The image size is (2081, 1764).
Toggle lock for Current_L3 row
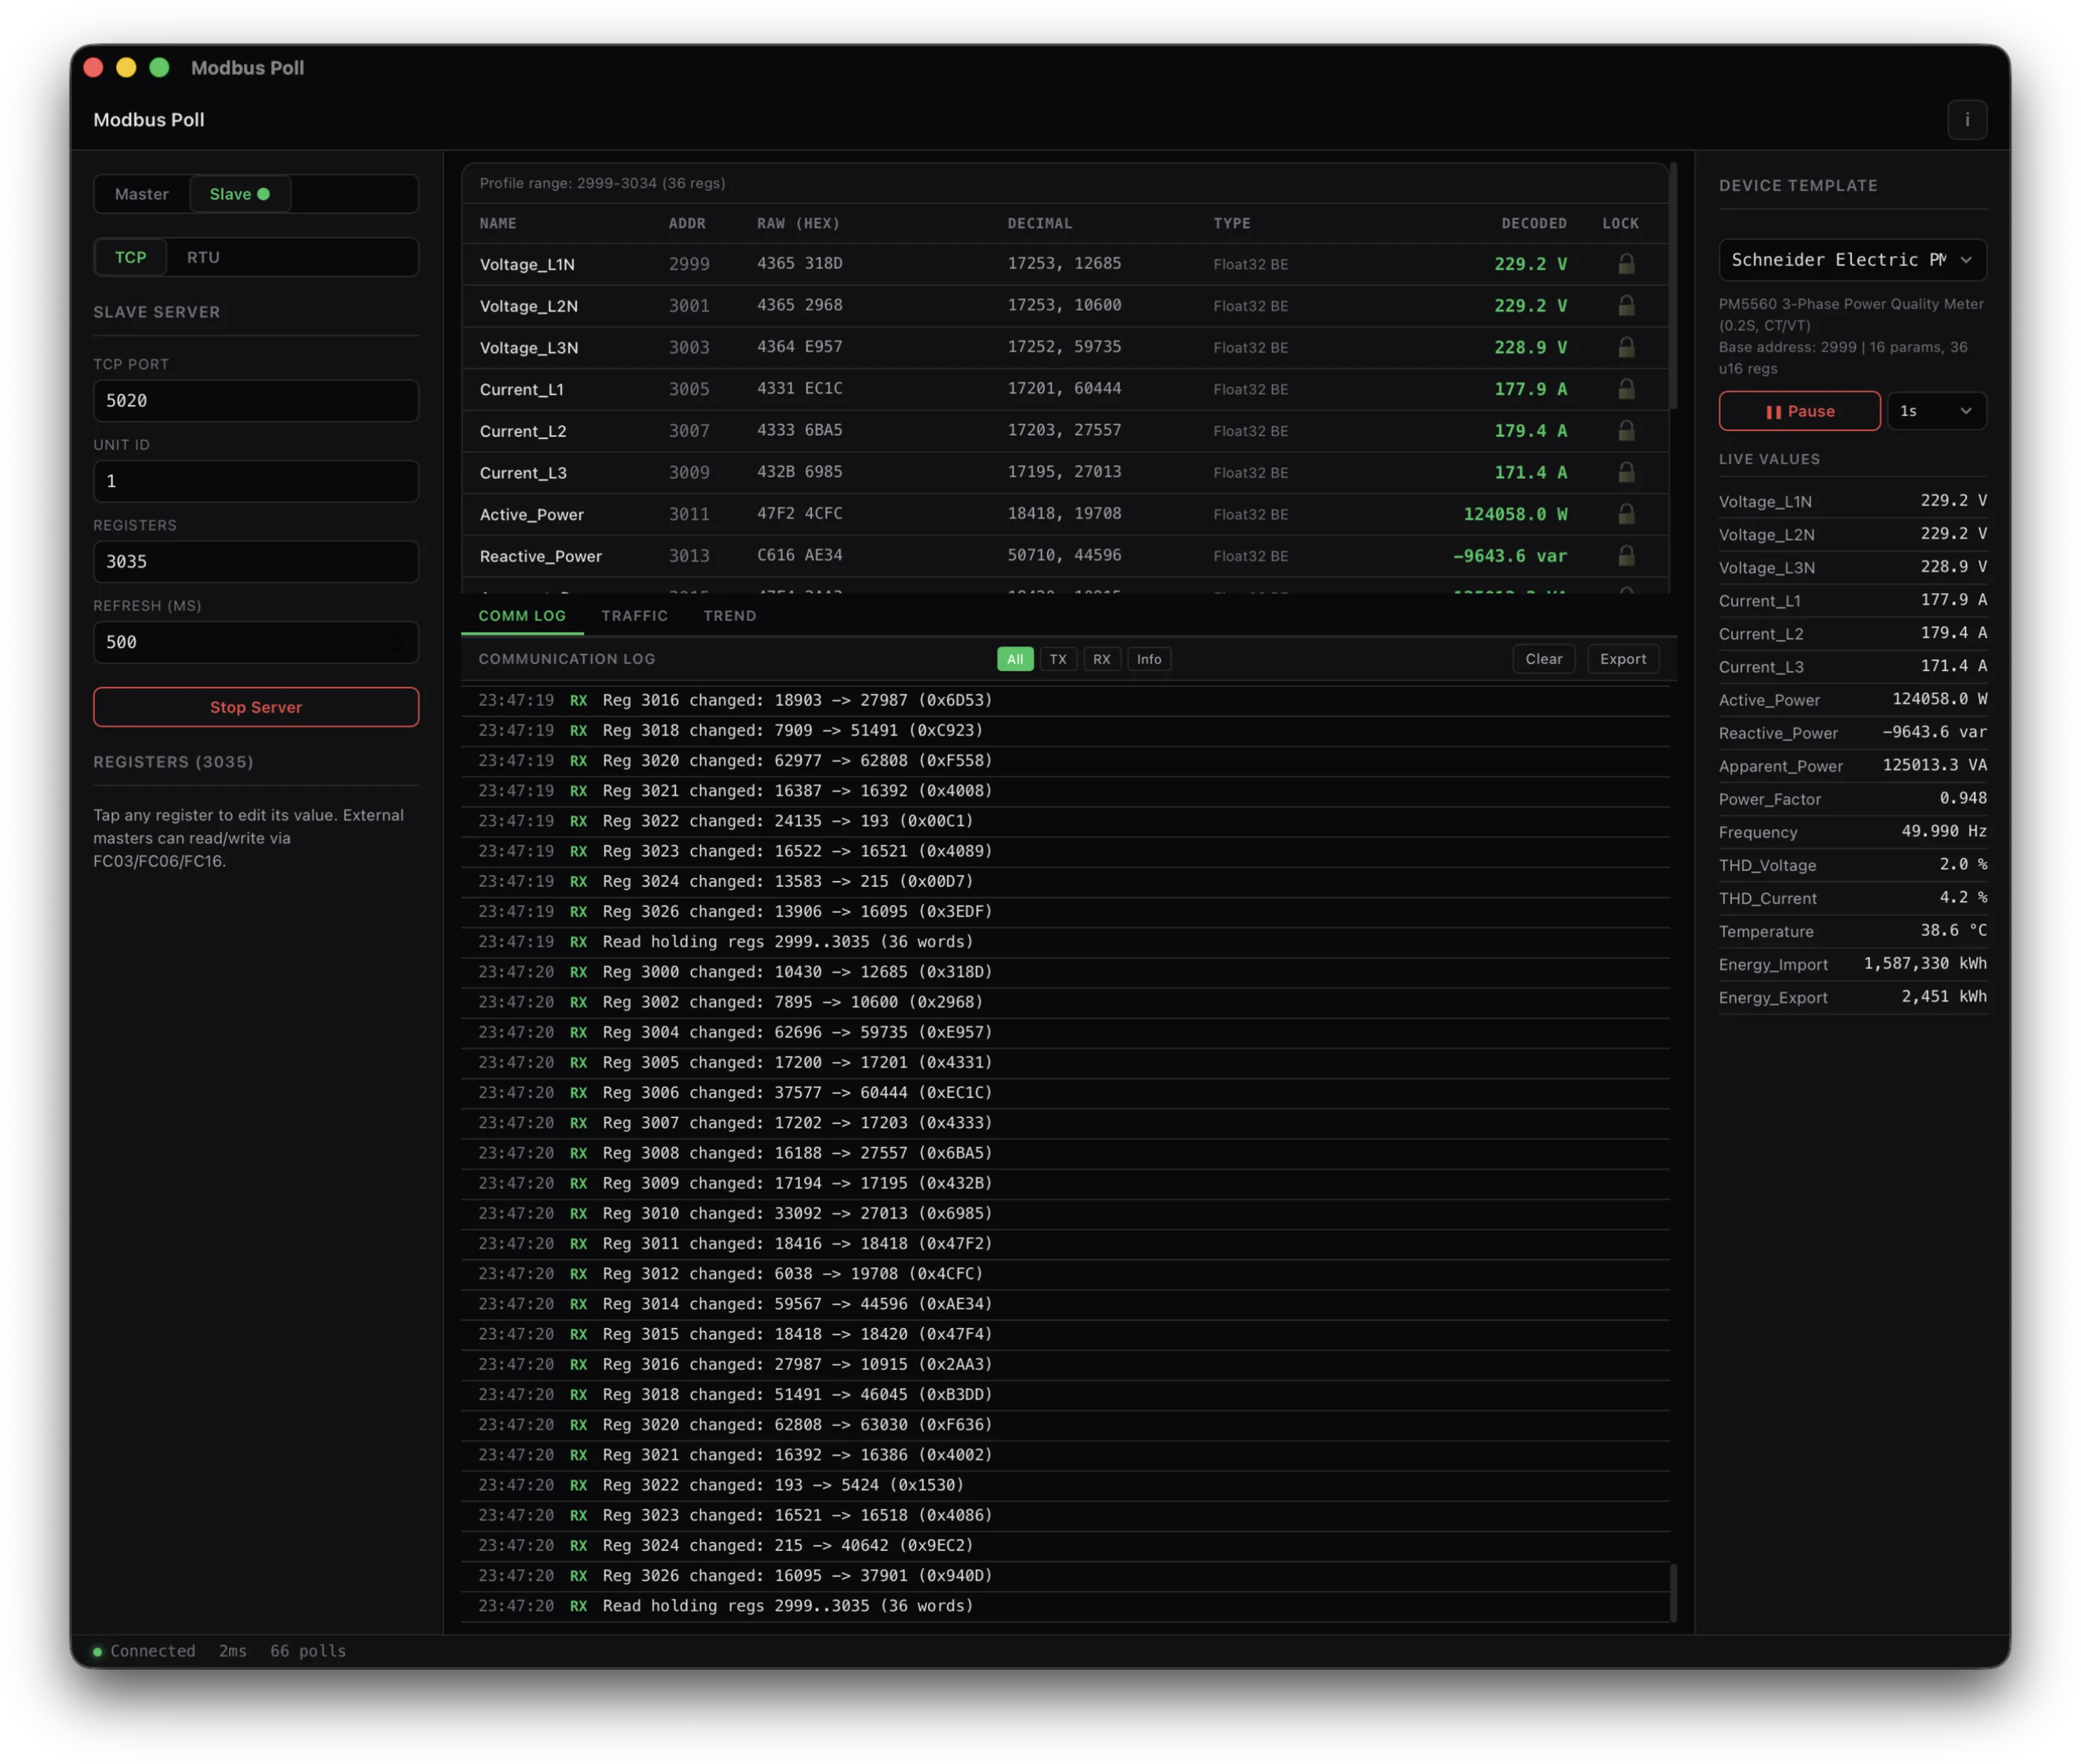[1626, 472]
